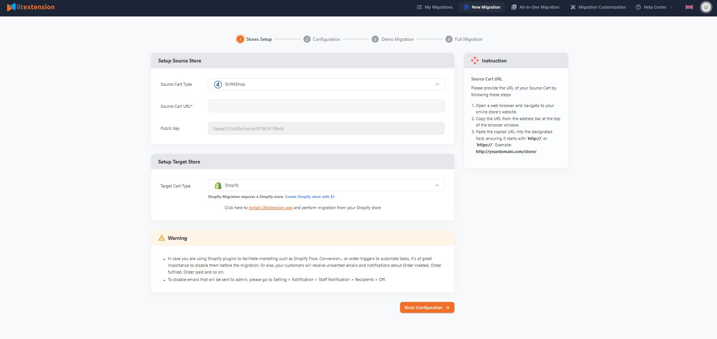Open the user avatar menu
The width and height of the screenshot is (717, 339).
coord(706,7)
